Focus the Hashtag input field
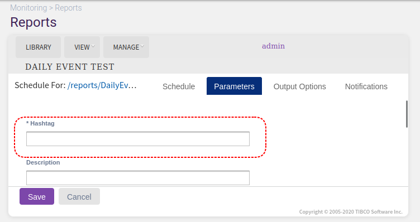Screen dimensions: 420x222 (138, 139)
